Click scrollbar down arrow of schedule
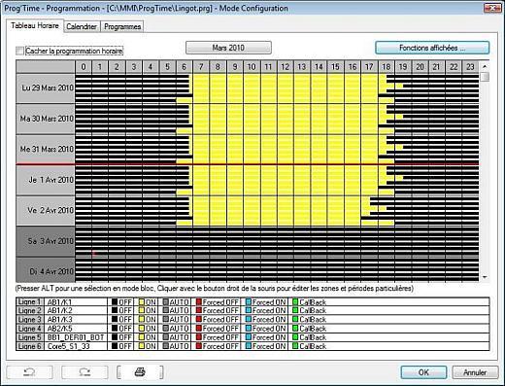Image resolution: width=505 pixels, height=386 pixels. tap(485, 277)
